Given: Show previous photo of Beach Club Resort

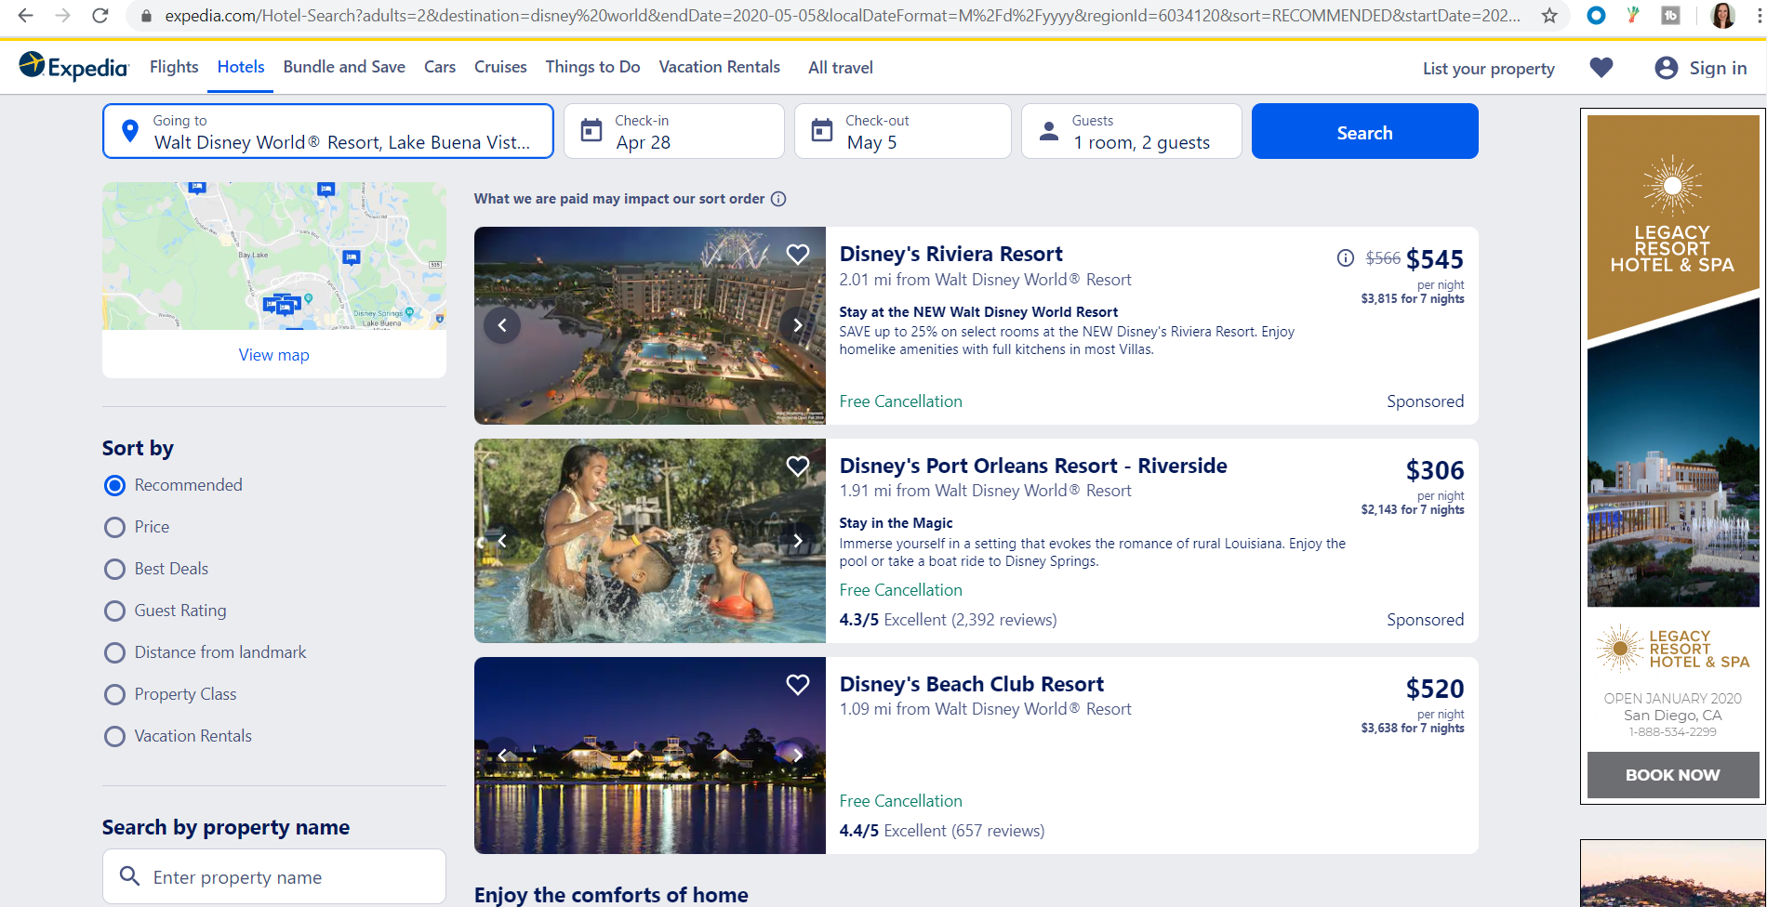Looking at the screenshot, I should (x=502, y=756).
